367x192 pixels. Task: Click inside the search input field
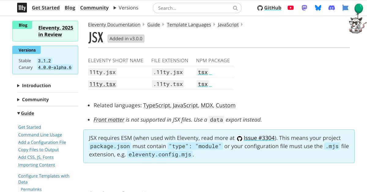(193, 8)
